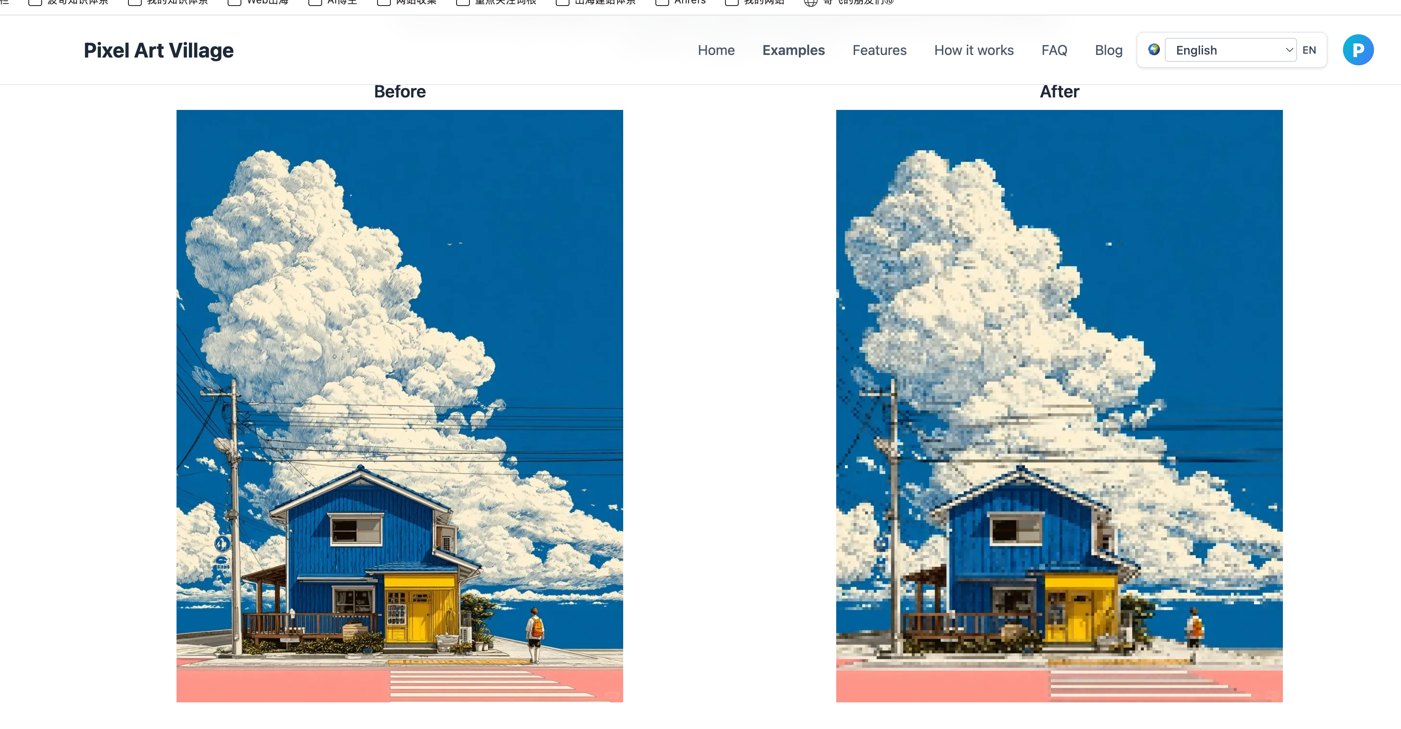Open the Examples nav item
Screen dimensions: 1401x729
[x=793, y=50]
